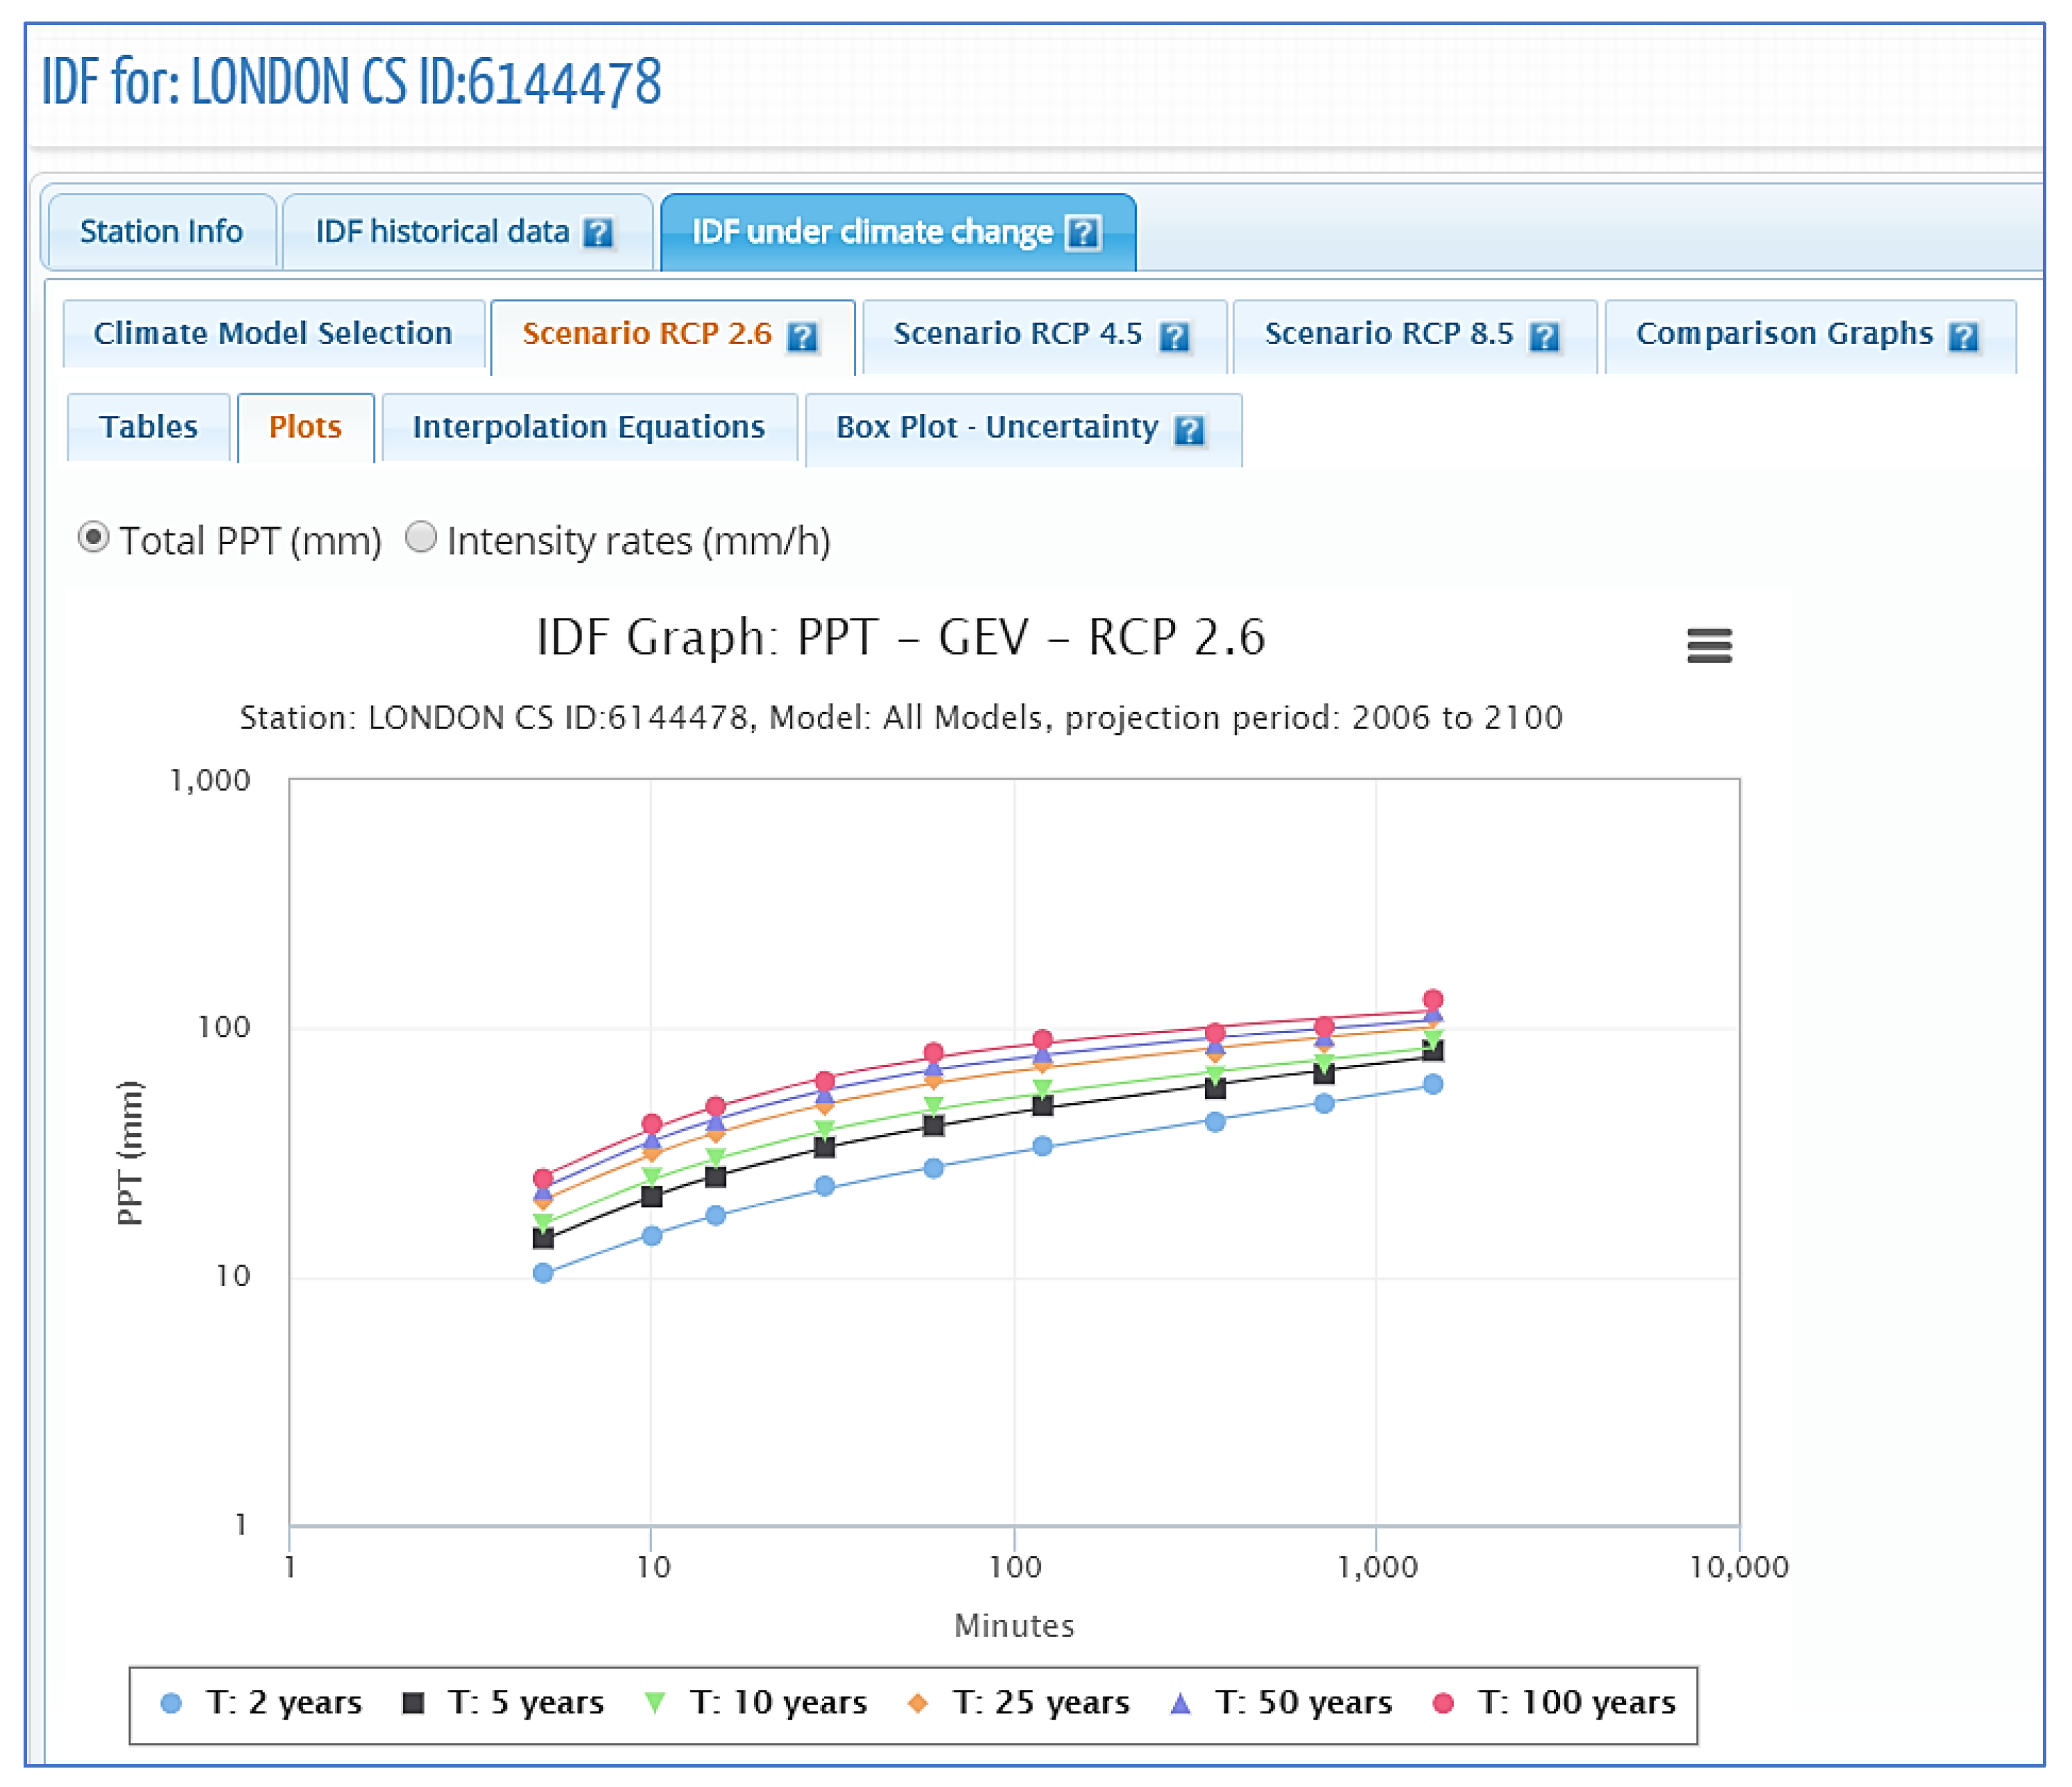
Task: Open the chart hamburger export menu
Action: pyautogui.click(x=1709, y=646)
